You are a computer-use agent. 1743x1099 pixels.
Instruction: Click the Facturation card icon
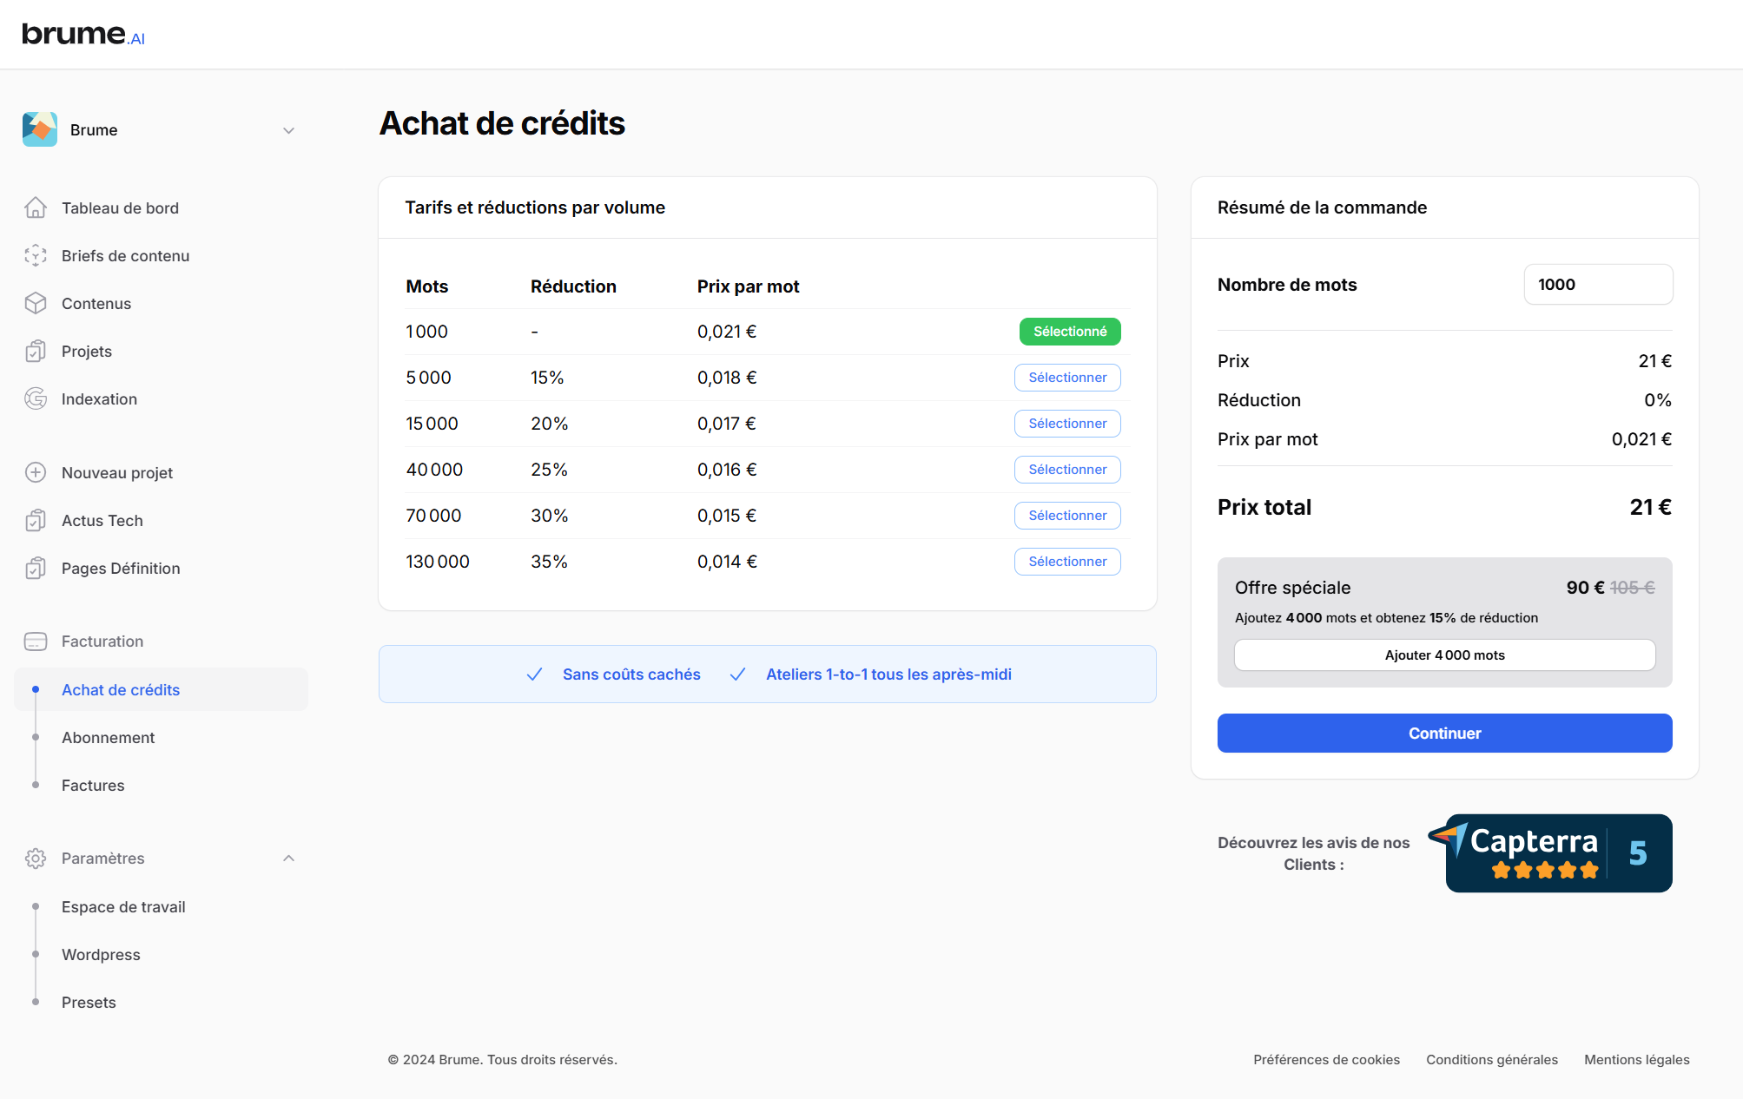pos(36,642)
